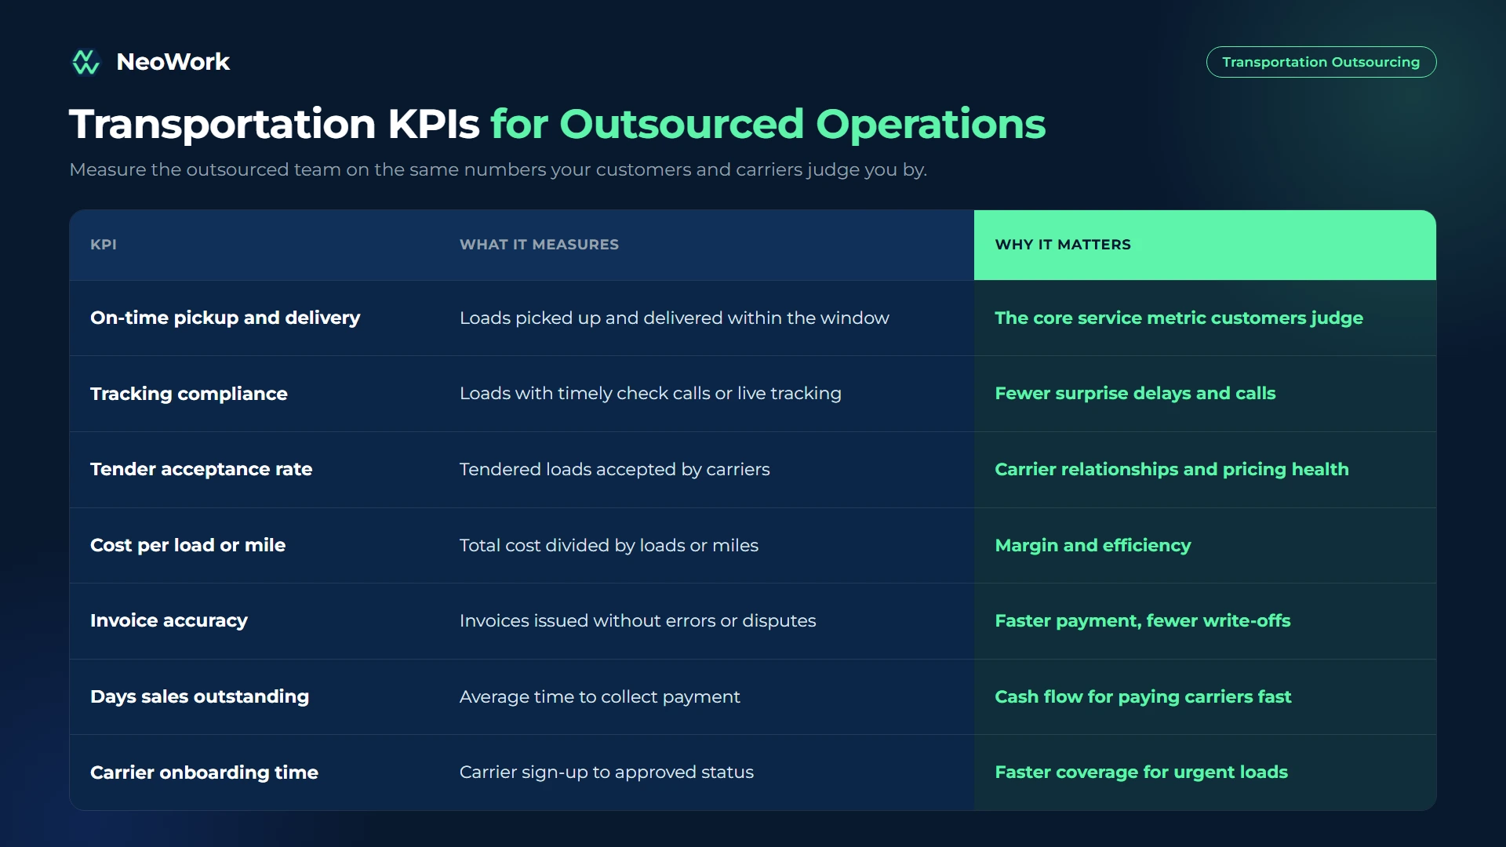This screenshot has width=1506, height=847.
Task: Select 'Loads picked up and delivered within the window'
Action: point(675,318)
